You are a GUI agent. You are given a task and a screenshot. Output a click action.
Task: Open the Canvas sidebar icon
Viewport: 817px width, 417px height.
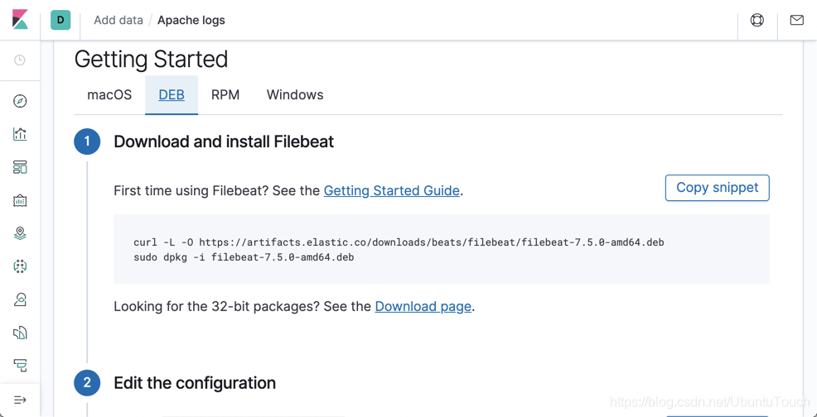(x=20, y=200)
